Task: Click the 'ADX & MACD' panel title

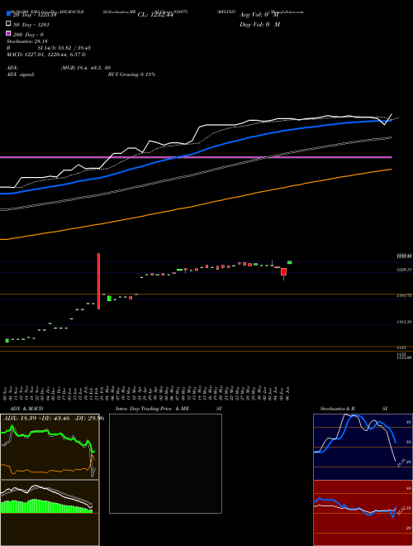Action: pos(26,409)
